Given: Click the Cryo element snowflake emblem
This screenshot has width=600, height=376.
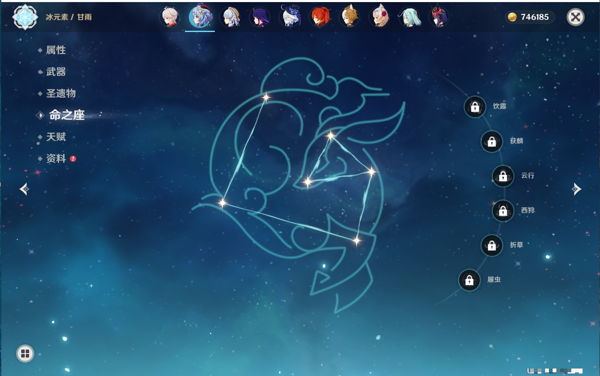Looking at the screenshot, I should tap(25, 17).
